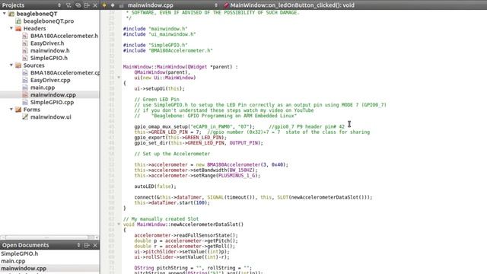487x274 pixels.
Task: Go forward using the navigation arrow
Action: pyautogui.click(x=113, y=5)
